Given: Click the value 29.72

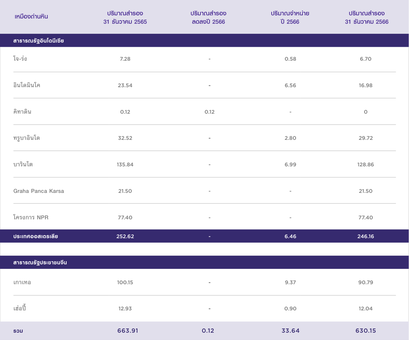Looking at the screenshot, I should click(366, 138).
